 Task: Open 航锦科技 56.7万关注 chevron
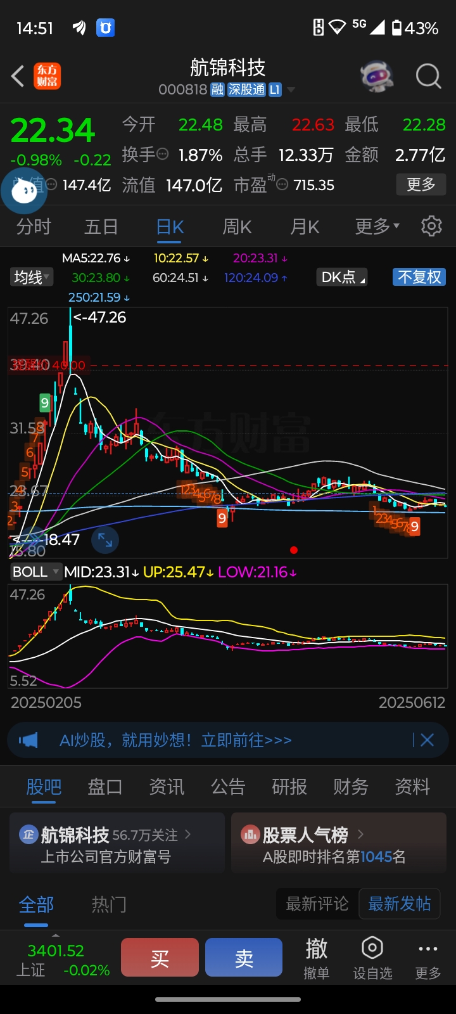(187, 835)
